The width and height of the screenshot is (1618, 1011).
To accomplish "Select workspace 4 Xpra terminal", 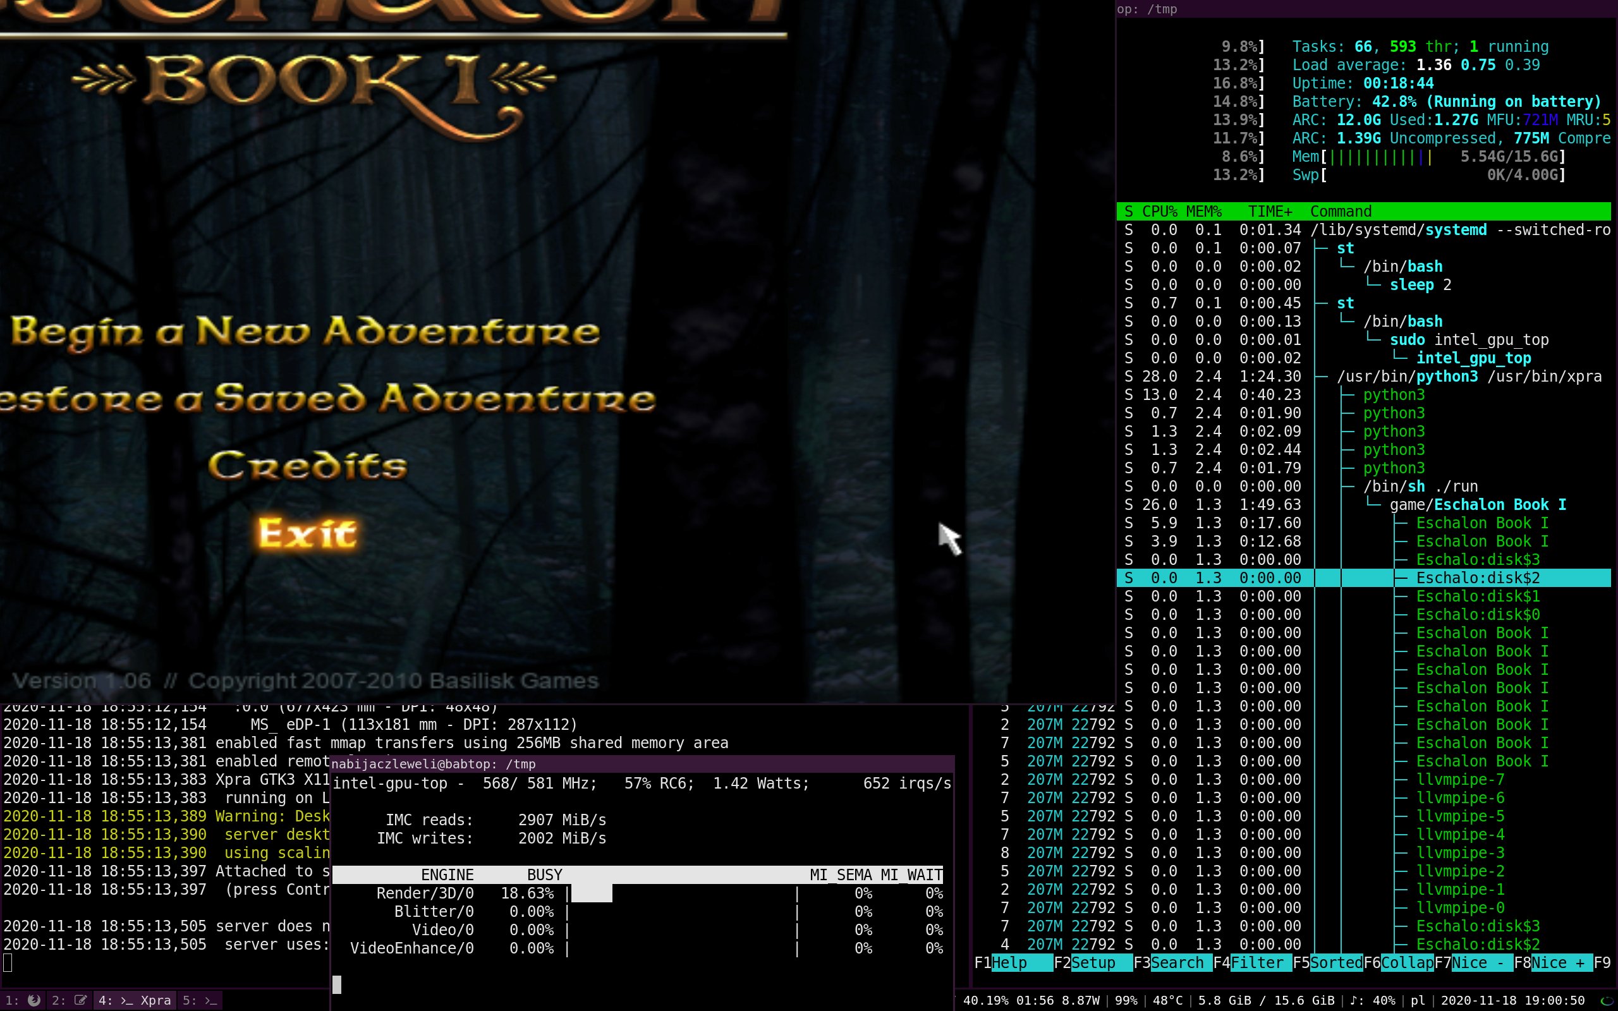I will click(x=135, y=1000).
